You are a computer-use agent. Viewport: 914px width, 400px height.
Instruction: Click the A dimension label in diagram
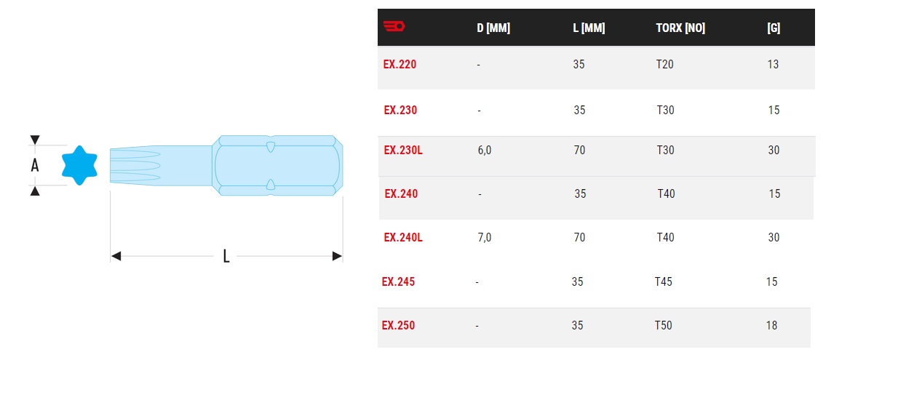(x=35, y=165)
